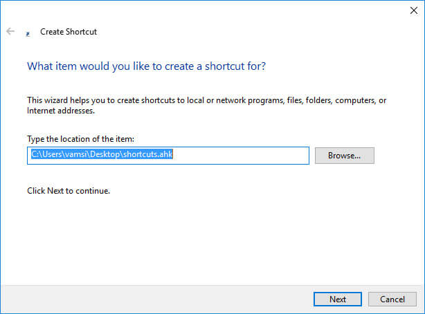Click the Click Next to continue text
Viewport: 425px width, 314px height.
(69, 191)
